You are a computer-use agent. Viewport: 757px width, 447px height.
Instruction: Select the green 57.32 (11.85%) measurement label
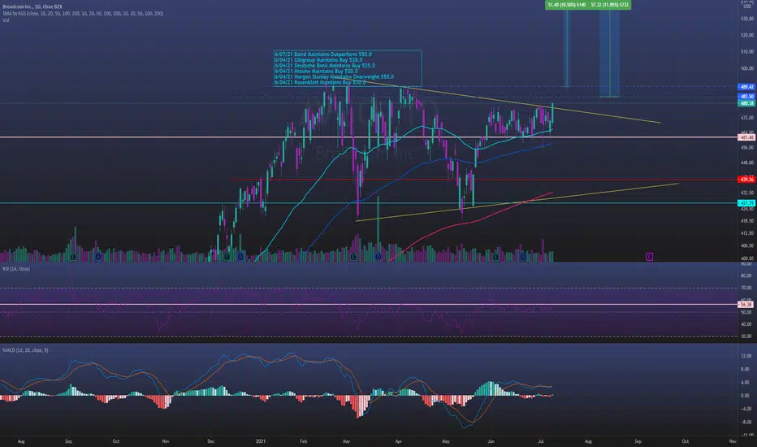tap(610, 5)
